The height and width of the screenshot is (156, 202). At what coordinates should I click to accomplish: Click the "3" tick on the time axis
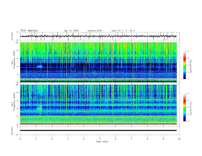point(68,139)
